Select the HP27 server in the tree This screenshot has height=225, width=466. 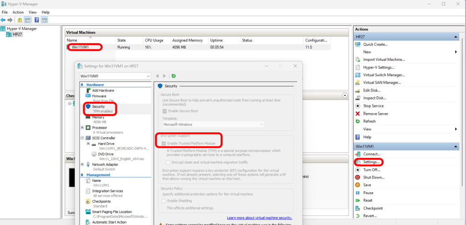coord(17,34)
